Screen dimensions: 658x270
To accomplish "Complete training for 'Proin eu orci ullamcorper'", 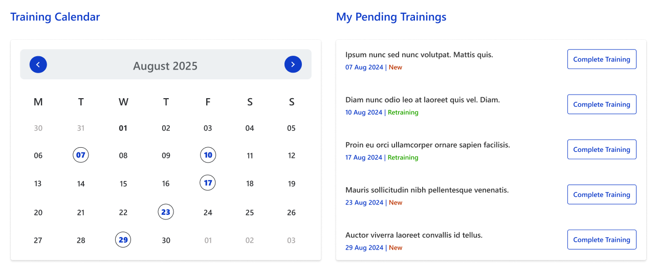I will point(601,149).
